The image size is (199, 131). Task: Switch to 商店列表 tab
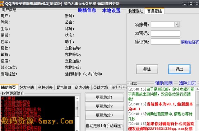click(82, 87)
